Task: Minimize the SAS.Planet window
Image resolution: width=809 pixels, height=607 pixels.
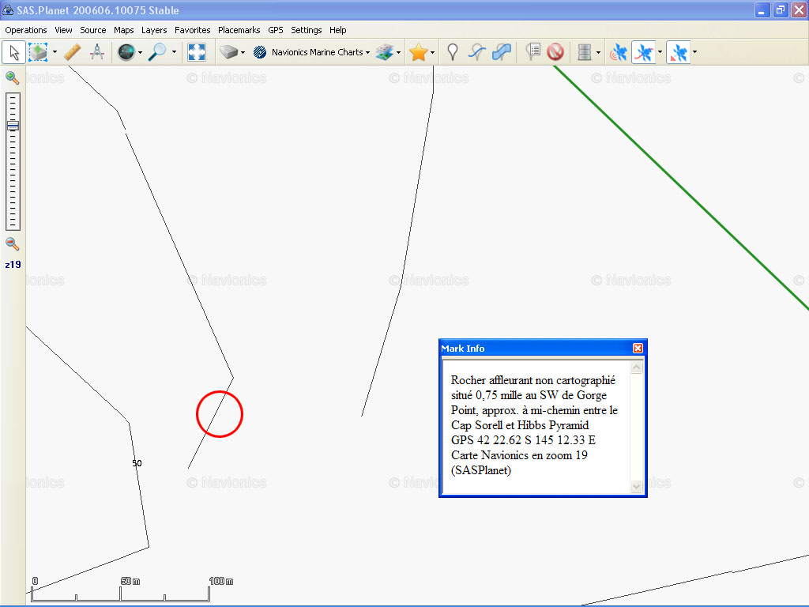Action: pyautogui.click(x=762, y=9)
